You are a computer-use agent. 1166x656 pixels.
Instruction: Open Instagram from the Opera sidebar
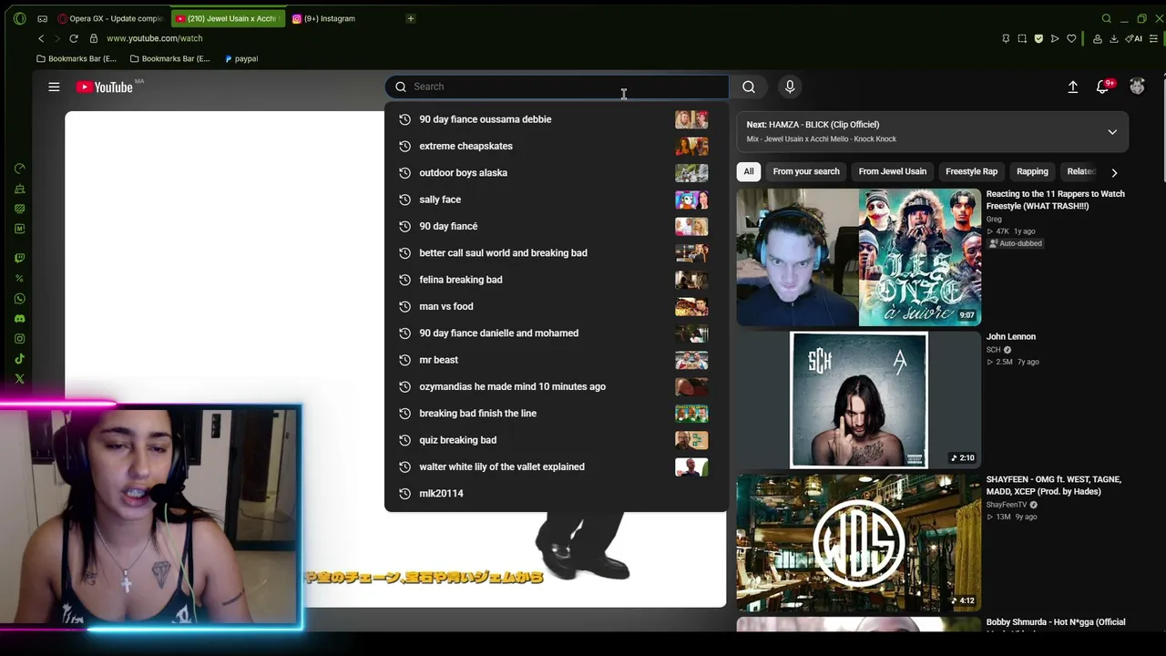point(20,339)
